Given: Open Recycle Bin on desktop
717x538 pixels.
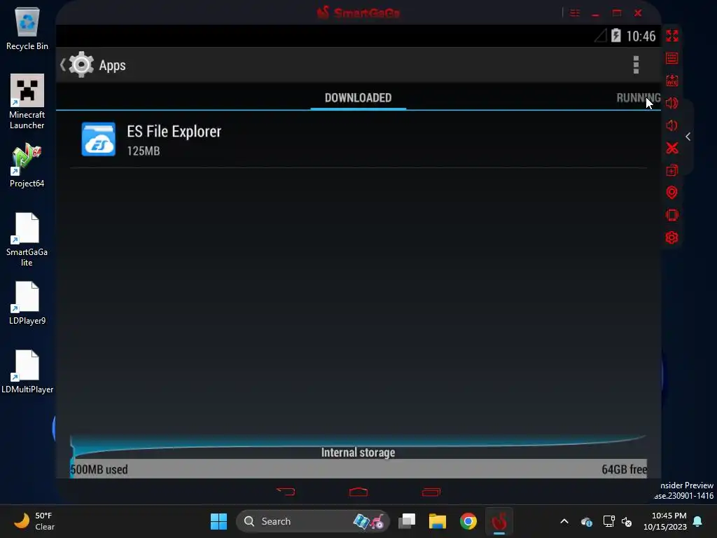Looking at the screenshot, I should 27,29.
